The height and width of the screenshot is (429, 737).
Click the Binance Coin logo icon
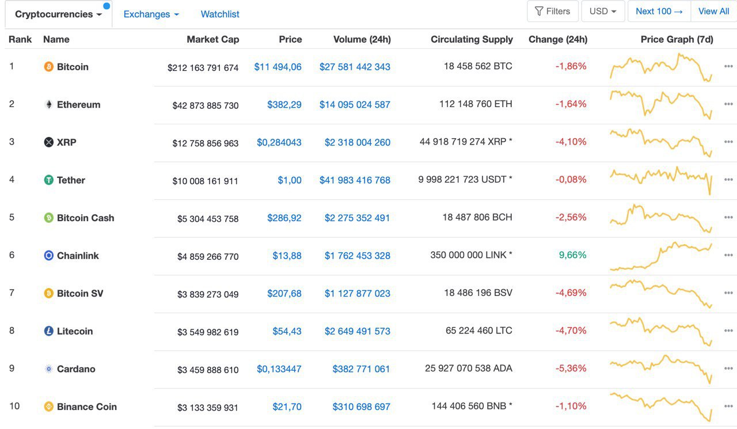49,407
